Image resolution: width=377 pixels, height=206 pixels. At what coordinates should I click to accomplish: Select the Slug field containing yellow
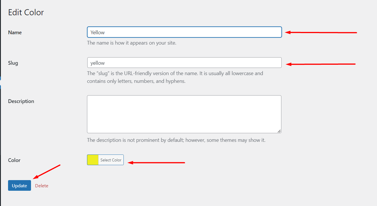tap(184, 63)
